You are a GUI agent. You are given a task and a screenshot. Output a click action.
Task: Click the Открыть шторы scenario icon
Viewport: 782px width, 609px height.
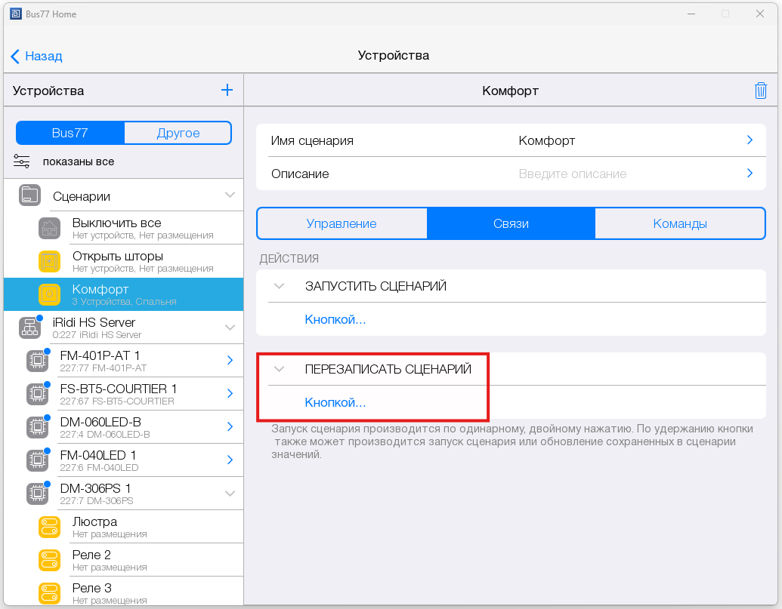tap(49, 262)
